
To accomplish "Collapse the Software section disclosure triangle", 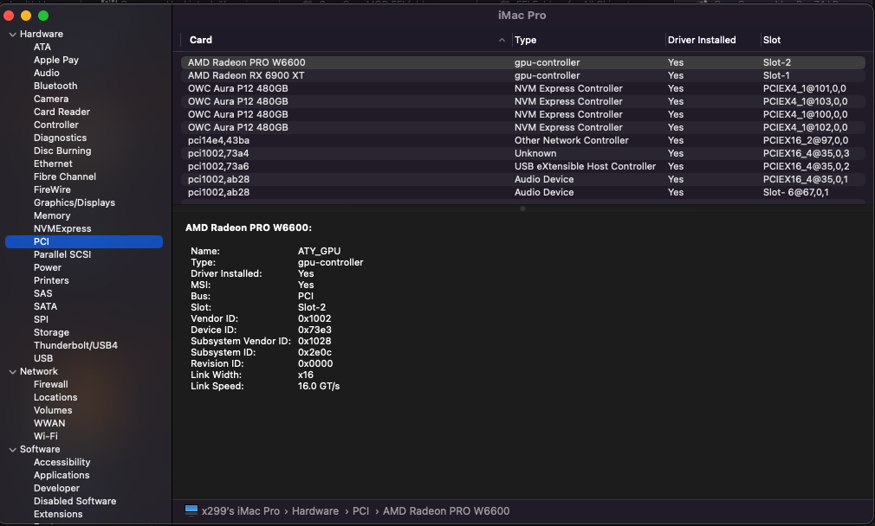I will click(x=12, y=449).
